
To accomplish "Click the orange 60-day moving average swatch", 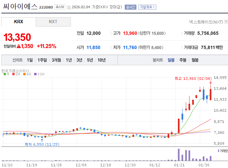I will [25, 74].
